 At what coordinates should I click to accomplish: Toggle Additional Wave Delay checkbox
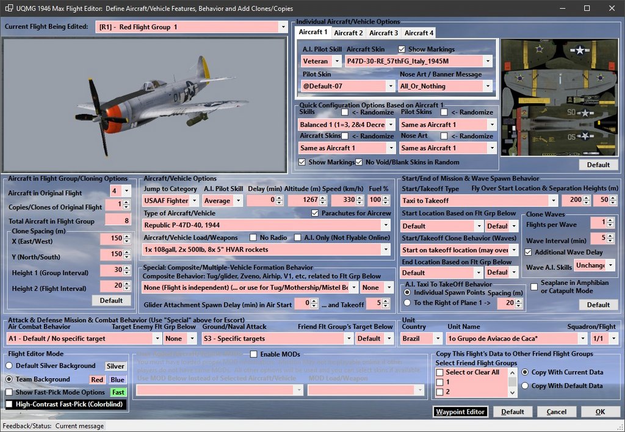pos(528,252)
